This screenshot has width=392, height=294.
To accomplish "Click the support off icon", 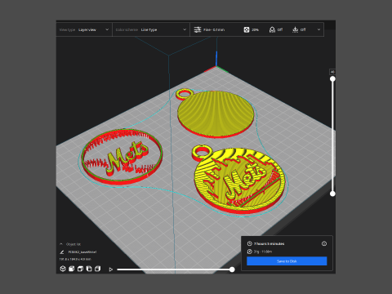I will click(x=272, y=29).
